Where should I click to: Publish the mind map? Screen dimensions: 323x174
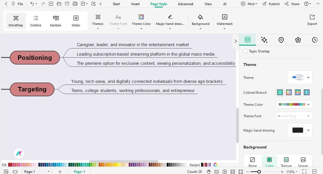(271, 4)
